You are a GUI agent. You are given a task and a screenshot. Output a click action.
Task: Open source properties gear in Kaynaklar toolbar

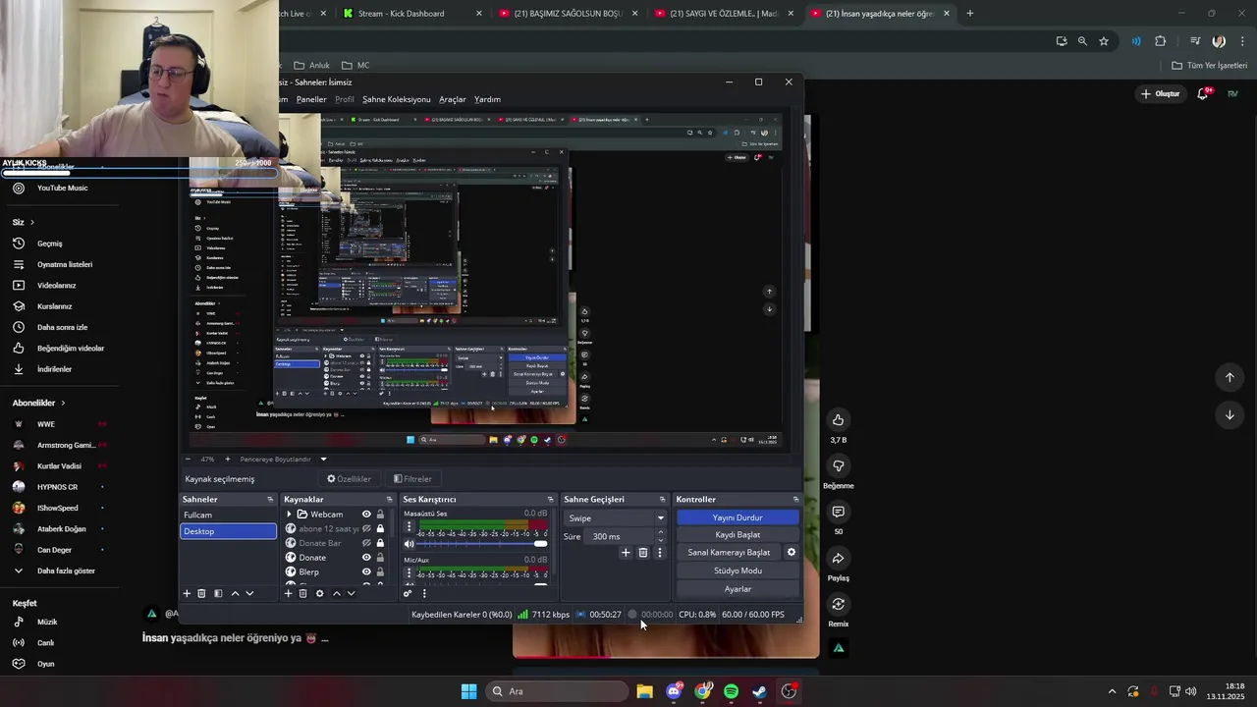coord(319,593)
